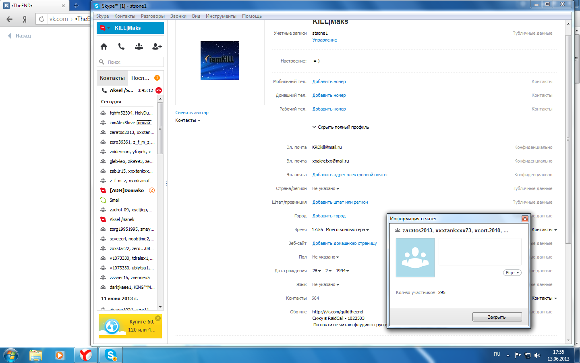The width and height of the screenshot is (580, 363).
Task: Open birth year '1994' dropdown
Action: click(343, 271)
